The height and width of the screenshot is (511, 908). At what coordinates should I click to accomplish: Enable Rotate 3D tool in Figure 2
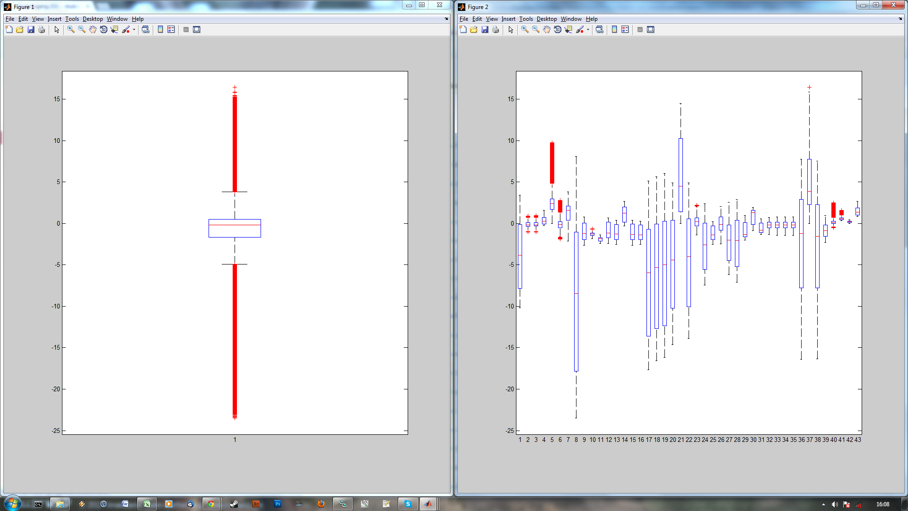pos(558,29)
